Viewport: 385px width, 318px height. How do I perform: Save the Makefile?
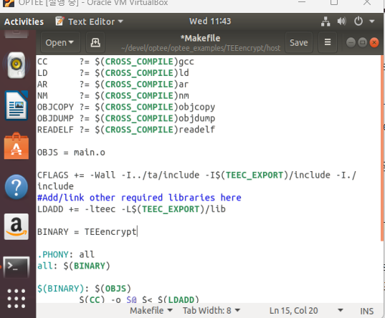pyautogui.click(x=298, y=42)
